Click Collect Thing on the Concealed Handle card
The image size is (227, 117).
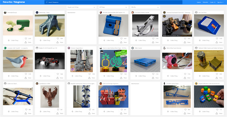[x=140, y=40]
